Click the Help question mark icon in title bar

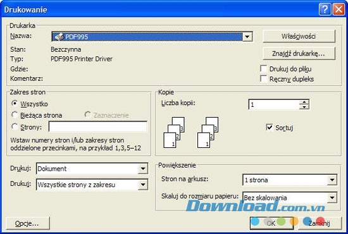(325, 9)
